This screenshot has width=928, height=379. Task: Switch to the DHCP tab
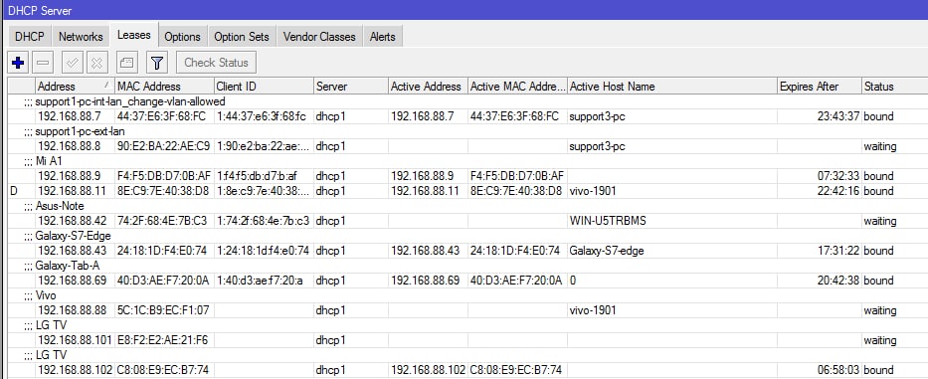pos(30,37)
